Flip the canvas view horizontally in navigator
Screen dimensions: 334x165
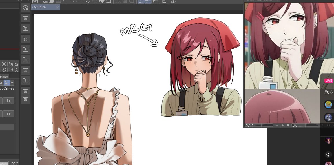point(11,70)
